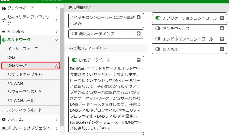The image size is (229, 135).
Task: Expand the FortiView menu chevron
Action: coord(57,32)
